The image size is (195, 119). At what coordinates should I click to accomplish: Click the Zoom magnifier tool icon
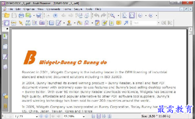pyautogui.click(x=113, y=15)
